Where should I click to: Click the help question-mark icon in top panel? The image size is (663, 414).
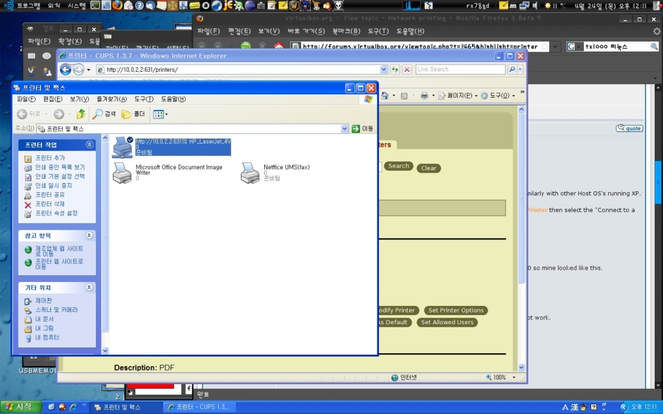point(139,5)
